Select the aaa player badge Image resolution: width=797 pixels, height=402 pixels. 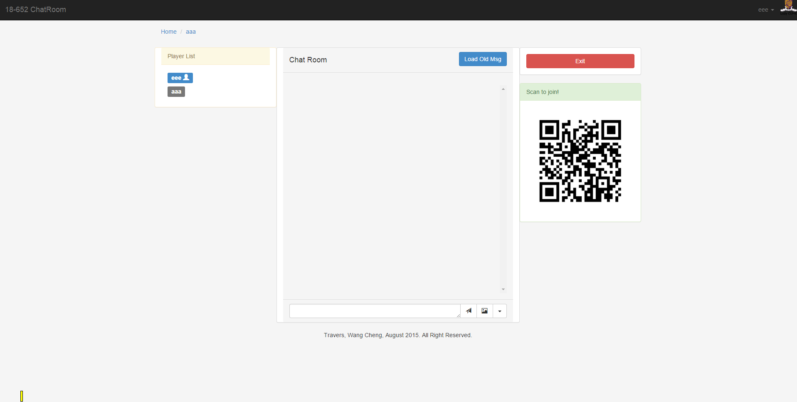(x=176, y=92)
